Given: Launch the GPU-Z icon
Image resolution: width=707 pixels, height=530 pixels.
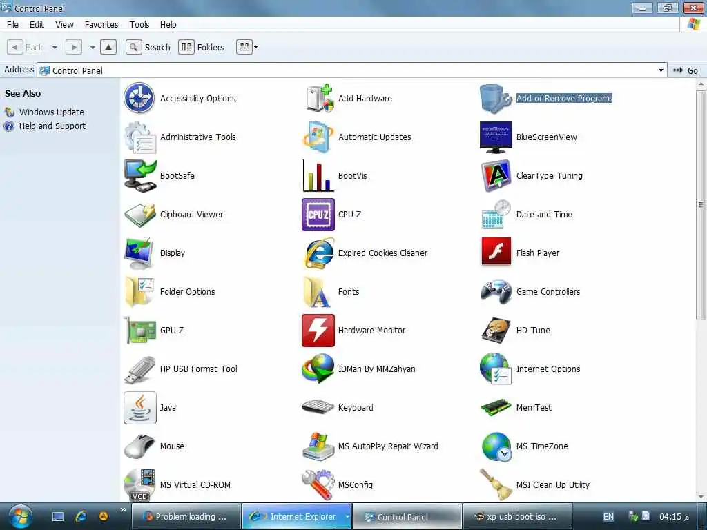Looking at the screenshot, I should pyautogui.click(x=139, y=331).
